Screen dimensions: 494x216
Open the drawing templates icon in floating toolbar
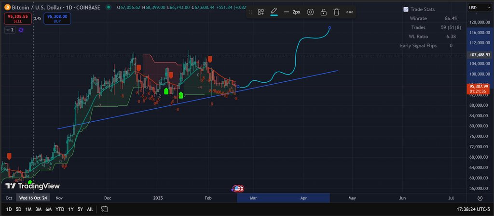[261, 12]
